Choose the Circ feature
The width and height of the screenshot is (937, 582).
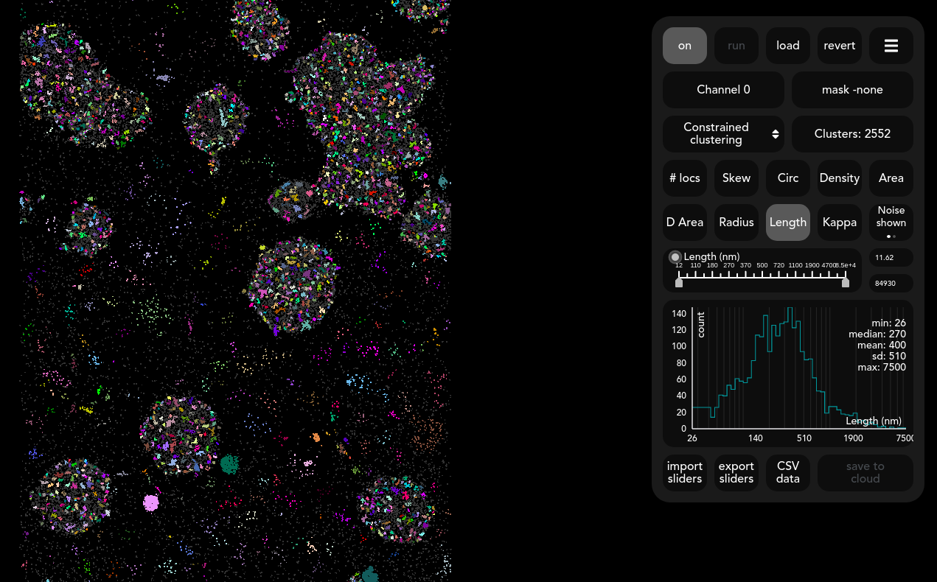point(787,178)
